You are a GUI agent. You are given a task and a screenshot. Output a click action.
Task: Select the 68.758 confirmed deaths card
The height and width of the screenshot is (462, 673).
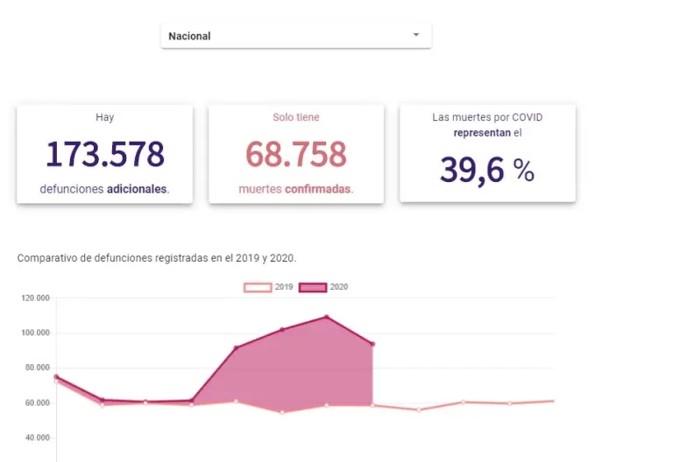point(295,154)
